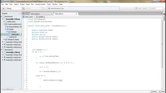Open the Build menu
The width and height of the screenshot is (166, 93).
pyautogui.click(x=28, y=4)
